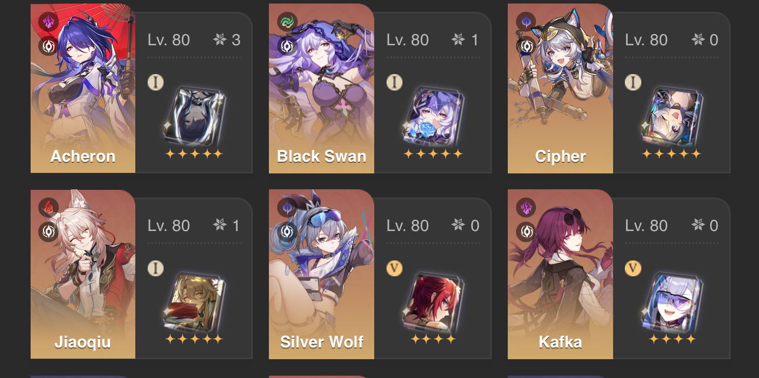Click Silver Wolf's superimposition V badge
Viewport: 759px width, 378px height.
(395, 268)
